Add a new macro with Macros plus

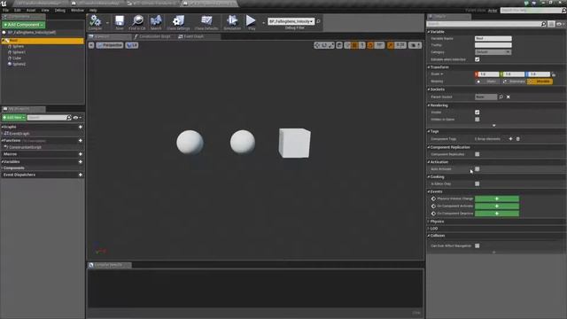pyautogui.click(x=81, y=154)
